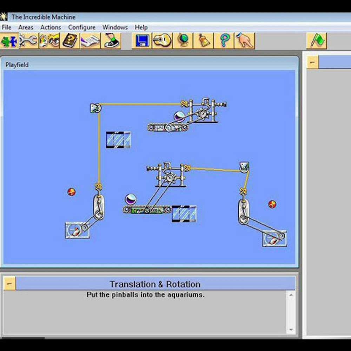The image size is (351, 351).
Task: Click the broom toolbar icon
Action: click(x=203, y=41)
